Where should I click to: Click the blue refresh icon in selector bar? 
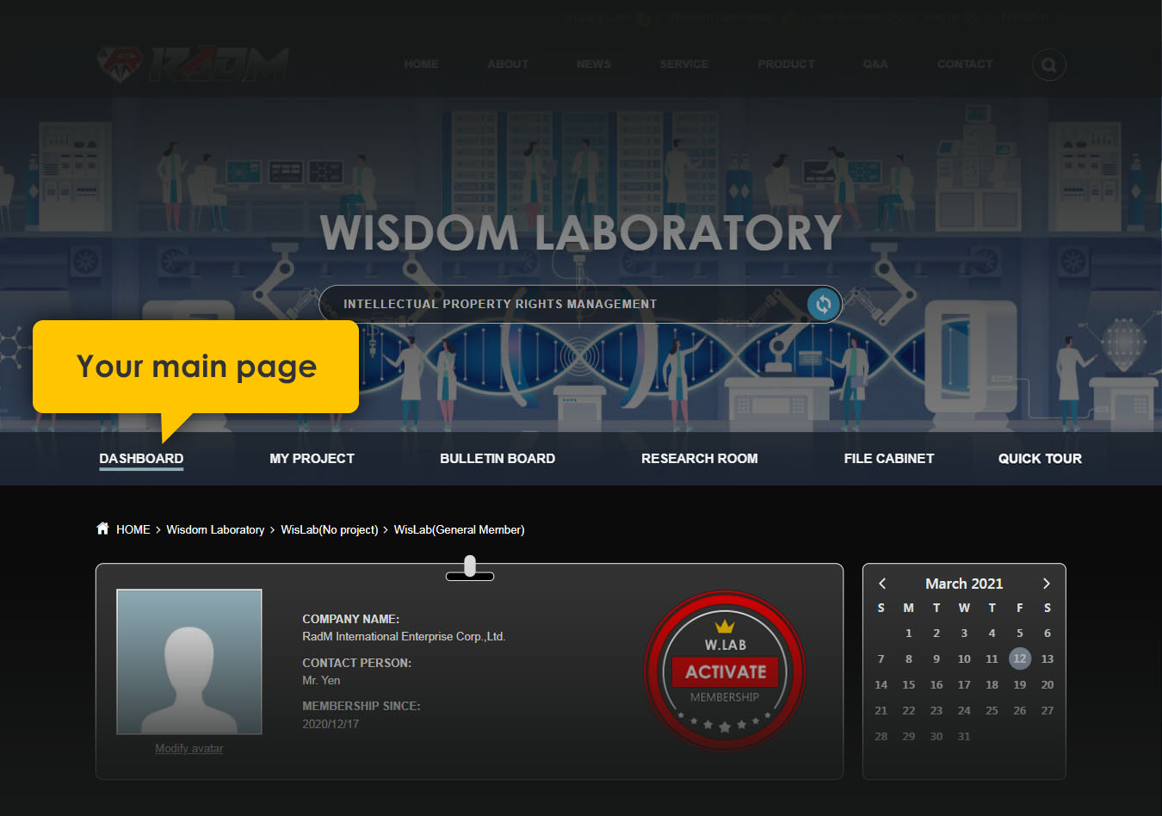point(823,304)
